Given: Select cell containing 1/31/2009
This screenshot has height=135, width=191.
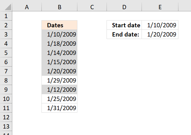Looking at the screenshot, I should coord(60,108).
